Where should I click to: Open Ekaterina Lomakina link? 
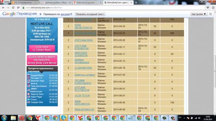pyautogui.click(x=85, y=75)
